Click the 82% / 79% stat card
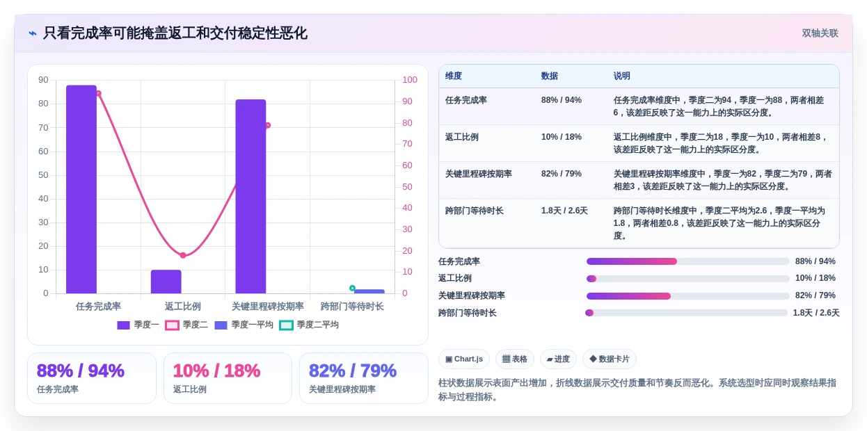 tap(364, 378)
